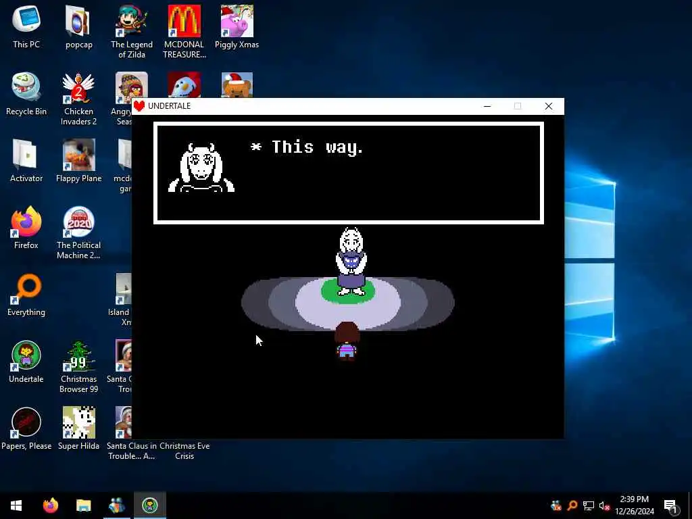The image size is (692, 519).
Task: Click the Toriel face portrait in dialogue box
Action: pyautogui.click(x=201, y=168)
